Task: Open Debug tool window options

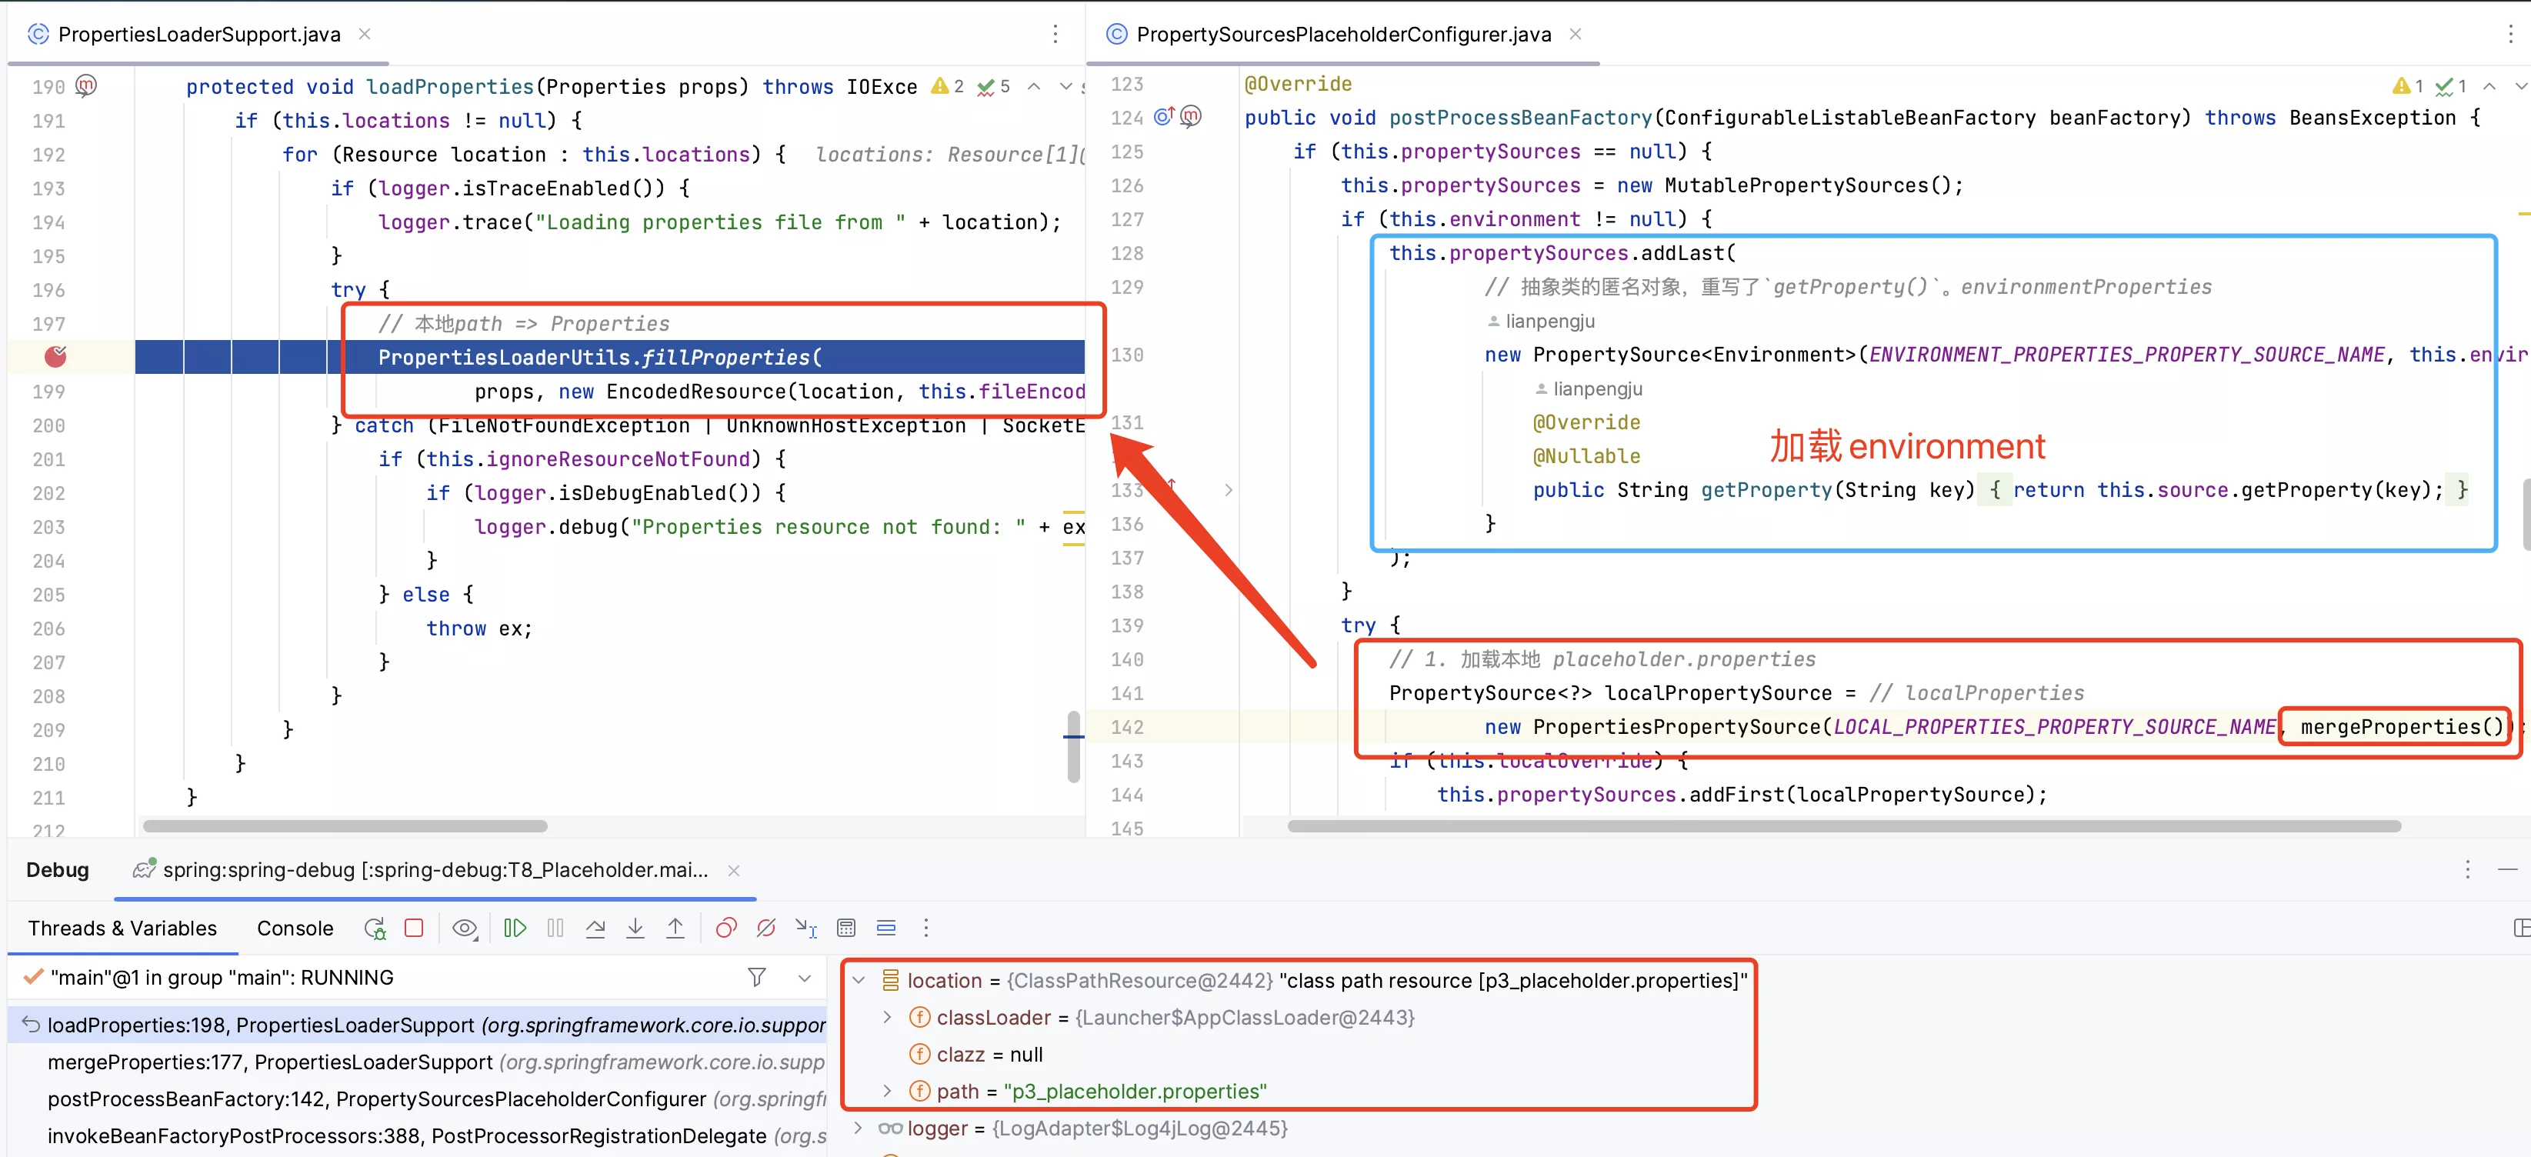Action: [2468, 869]
